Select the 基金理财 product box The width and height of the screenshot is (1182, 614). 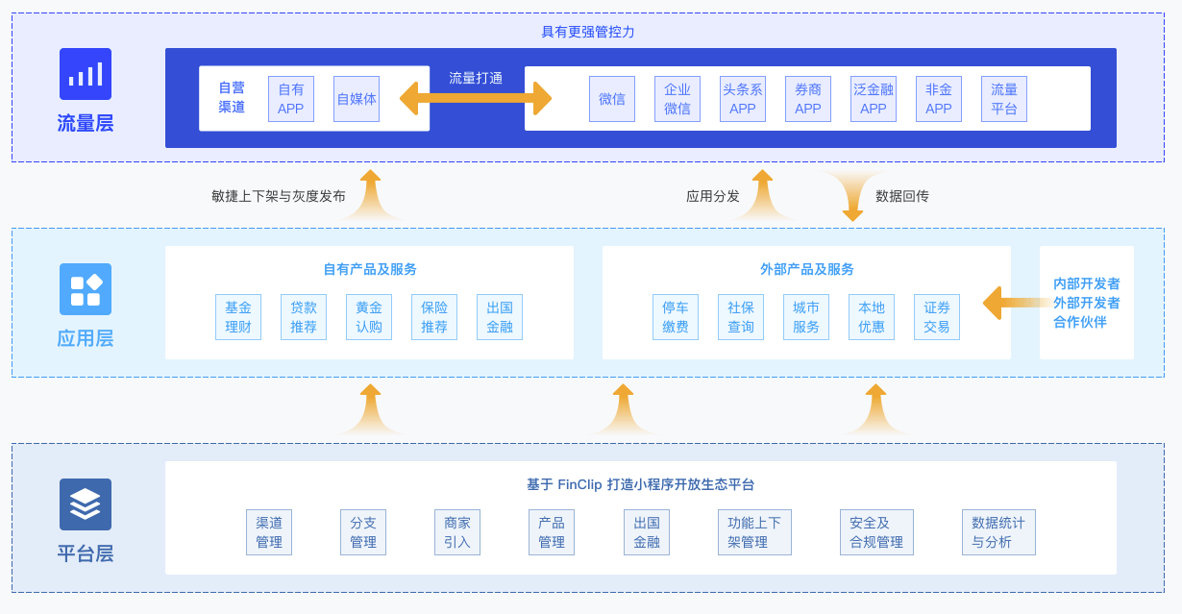pos(238,317)
